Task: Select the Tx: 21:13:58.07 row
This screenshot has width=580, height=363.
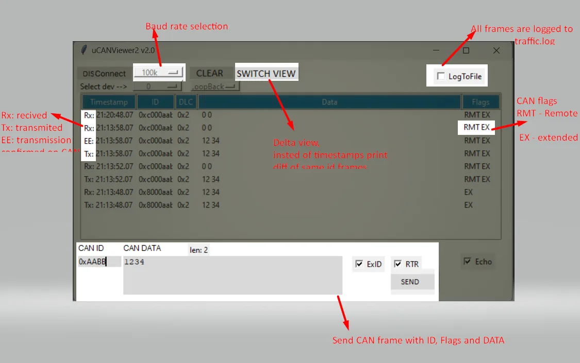Action: (x=291, y=153)
